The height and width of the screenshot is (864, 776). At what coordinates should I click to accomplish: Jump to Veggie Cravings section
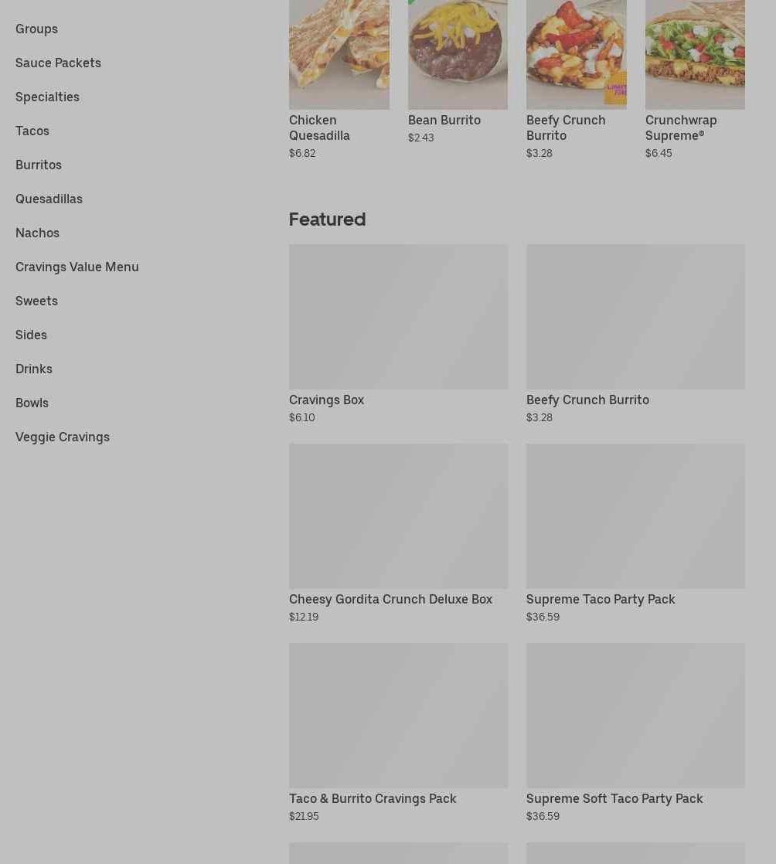tap(63, 437)
